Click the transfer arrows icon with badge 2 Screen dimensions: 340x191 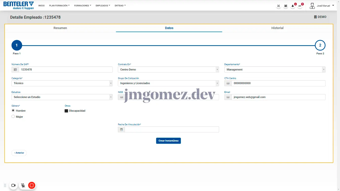coord(300,6)
